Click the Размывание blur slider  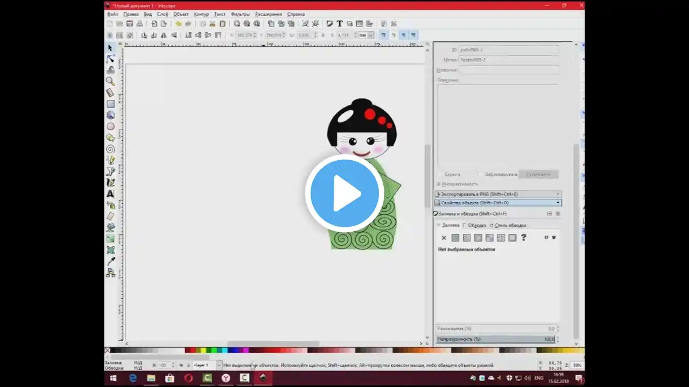(x=495, y=328)
